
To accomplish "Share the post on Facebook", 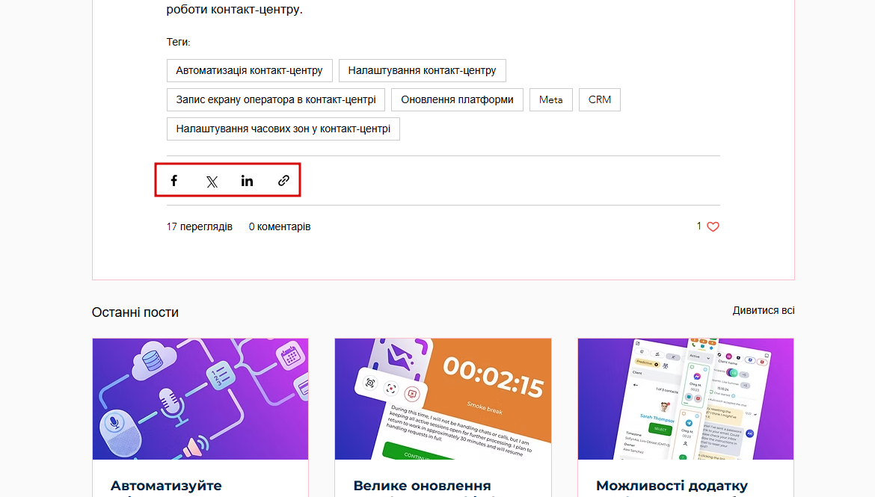I will 174,181.
